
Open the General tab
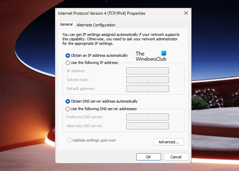pyautogui.click(x=66, y=24)
